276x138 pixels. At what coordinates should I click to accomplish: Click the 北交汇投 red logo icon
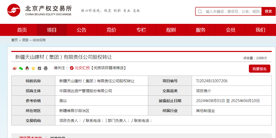pos(72,68)
